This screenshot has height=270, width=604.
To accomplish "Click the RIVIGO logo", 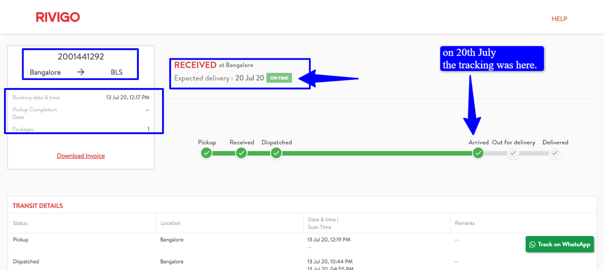I will pos(58,18).
